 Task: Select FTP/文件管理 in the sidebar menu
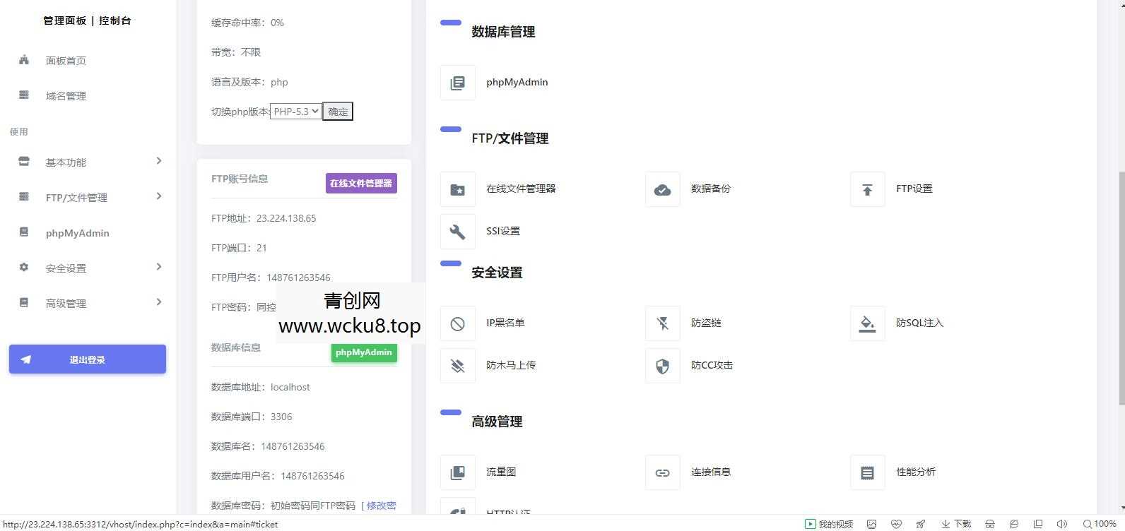(x=76, y=198)
